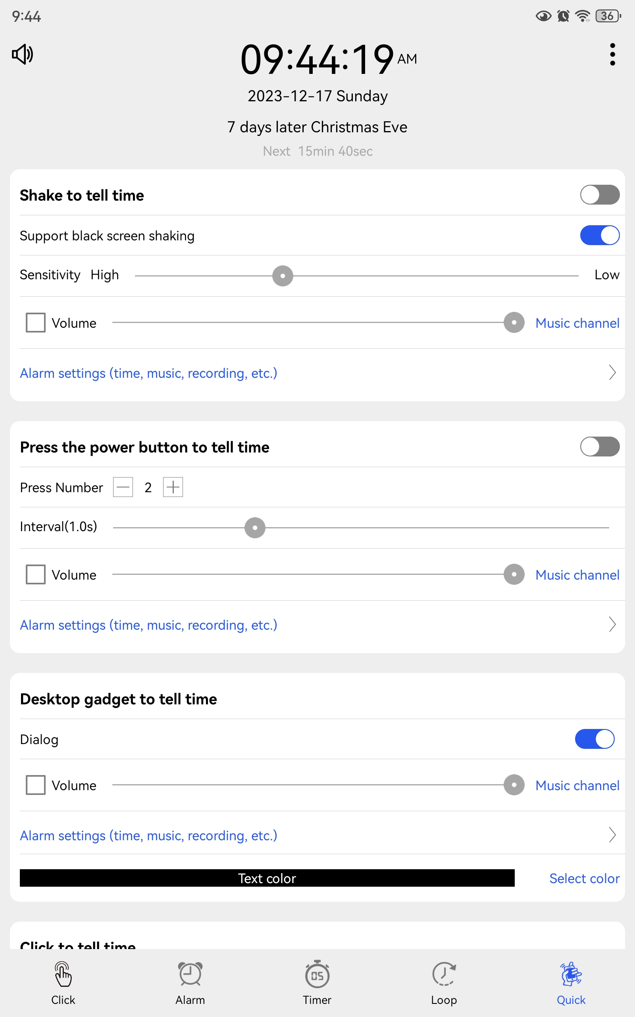Open the Timer stopwatch tab

(x=317, y=974)
